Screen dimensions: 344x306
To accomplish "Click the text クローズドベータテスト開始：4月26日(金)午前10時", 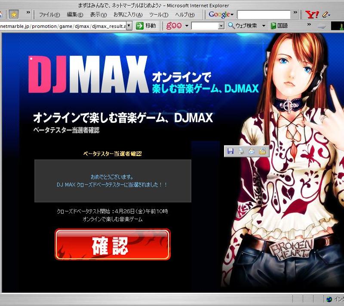I will point(113,211).
